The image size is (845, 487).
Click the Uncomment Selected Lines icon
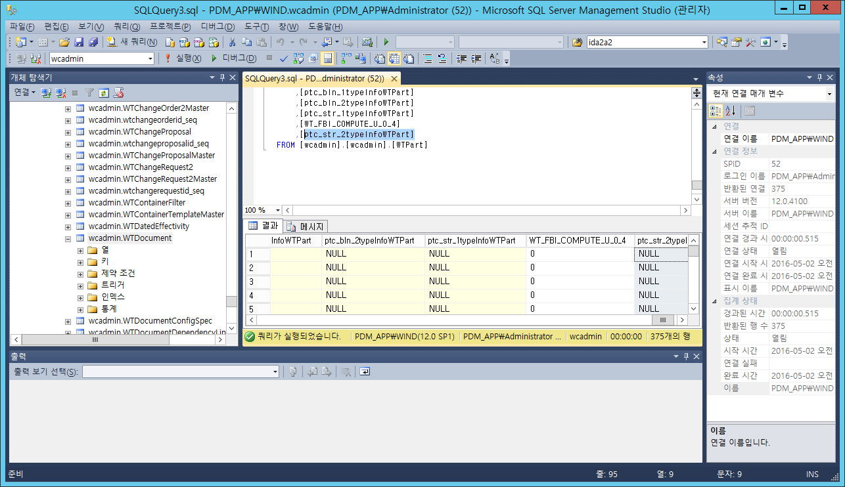point(442,58)
